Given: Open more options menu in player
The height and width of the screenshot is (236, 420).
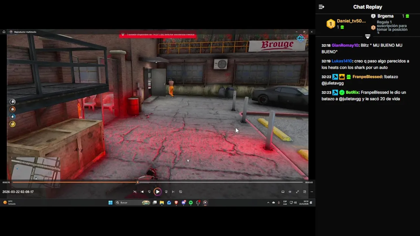Looking at the screenshot, I should pos(312,192).
